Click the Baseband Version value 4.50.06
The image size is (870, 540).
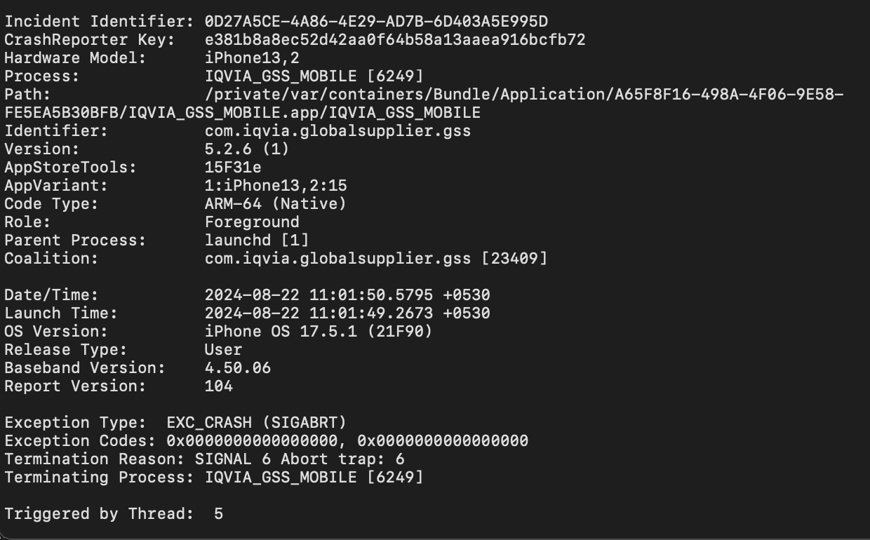point(238,368)
